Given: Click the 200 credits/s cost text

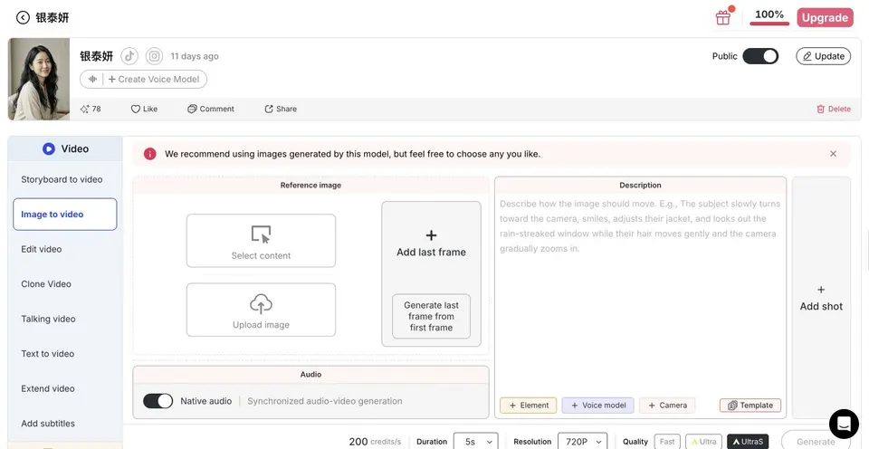Looking at the screenshot, I should 375,442.
